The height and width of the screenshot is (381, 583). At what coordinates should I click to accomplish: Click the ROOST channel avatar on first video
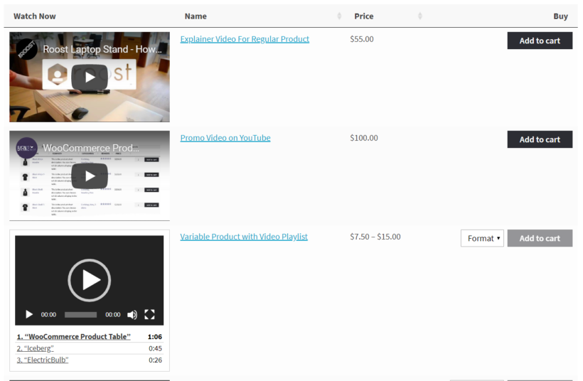[26, 49]
